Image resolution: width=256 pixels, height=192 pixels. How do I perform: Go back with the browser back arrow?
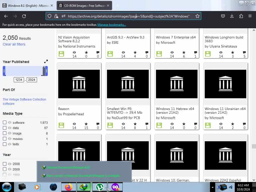coord(6,16)
